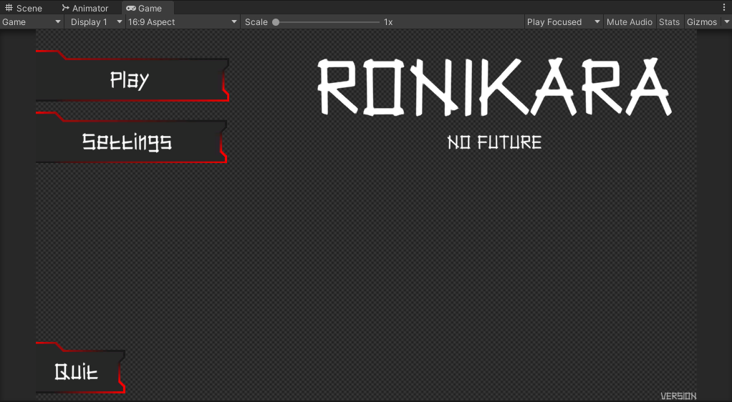This screenshot has height=402, width=732.
Task: Switch to the Scene tab
Action: pyautogui.click(x=24, y=8)
